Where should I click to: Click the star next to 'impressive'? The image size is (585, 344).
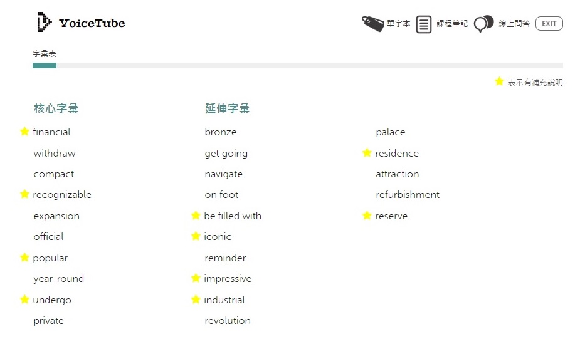(196, 278)
